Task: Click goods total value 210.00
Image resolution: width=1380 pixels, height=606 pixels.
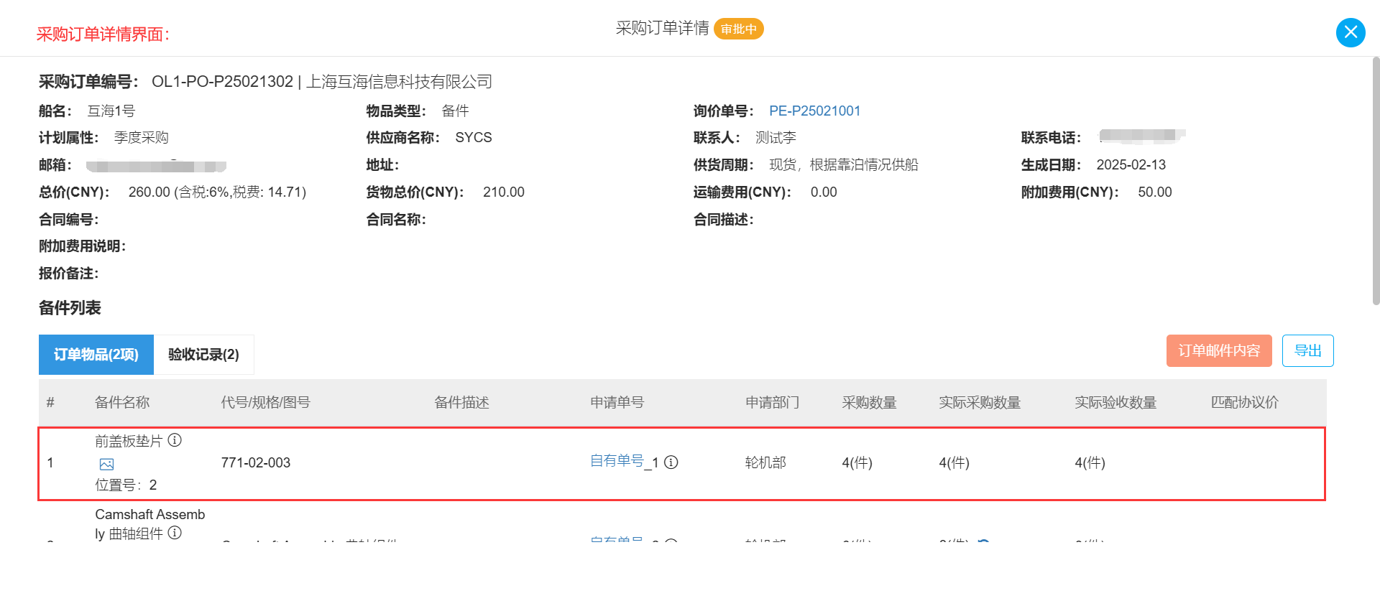Action: click(504, 192)
